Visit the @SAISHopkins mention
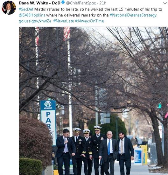The image size is (168, 175). [32, 15]
